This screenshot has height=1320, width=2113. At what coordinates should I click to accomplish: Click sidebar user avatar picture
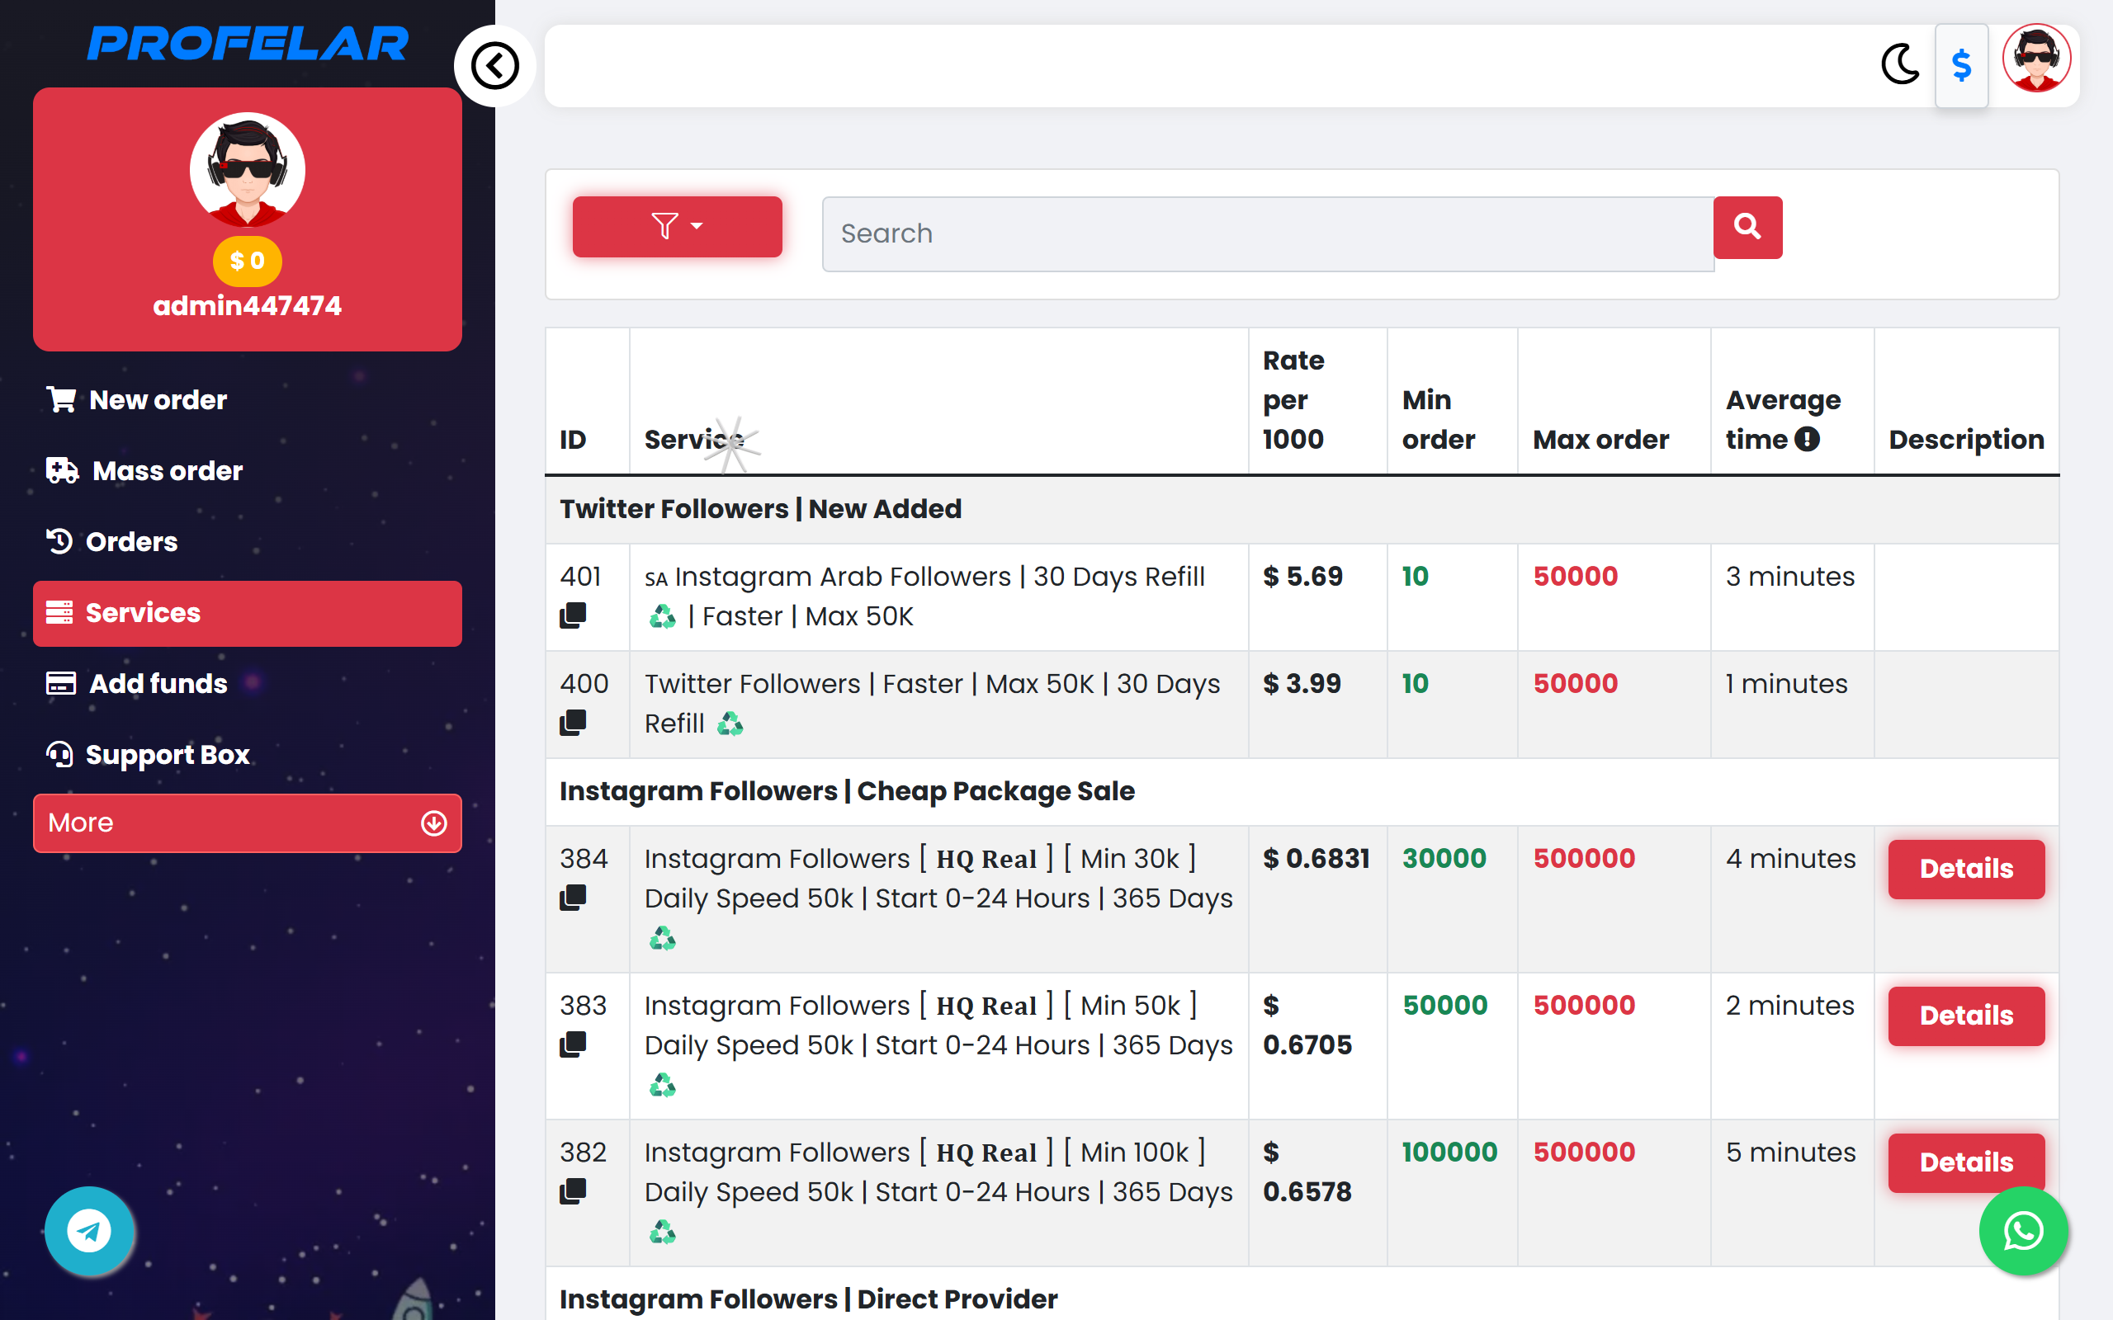point(247,169)
